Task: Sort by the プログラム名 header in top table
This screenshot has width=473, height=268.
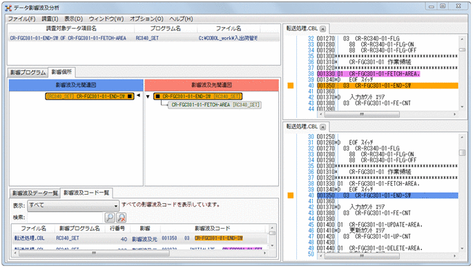Action: pyautogui.click(x=166, y=28)
